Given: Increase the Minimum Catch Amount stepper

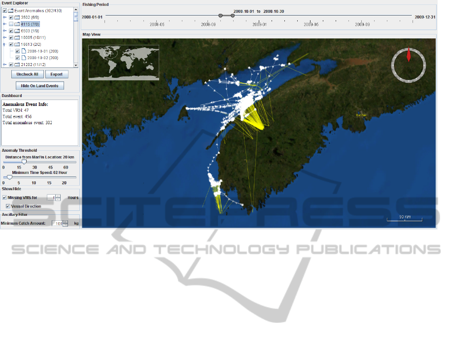Looking at the screenshot, I should [x=65, y=222].
